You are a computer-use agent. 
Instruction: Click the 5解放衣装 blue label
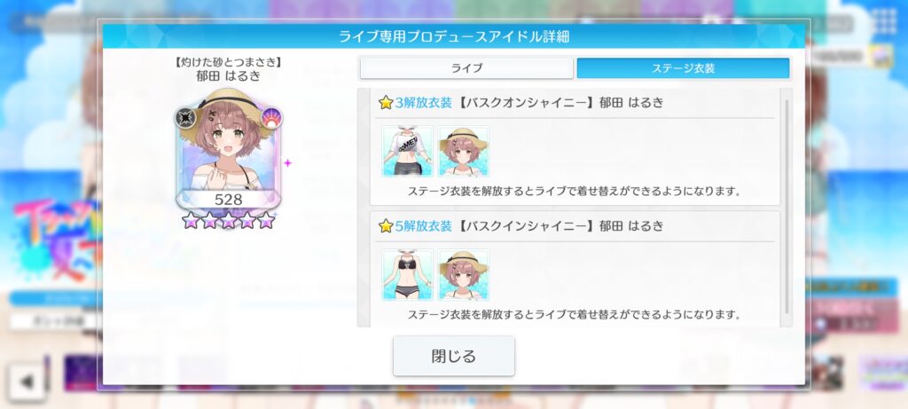click(x=423, y=226)
